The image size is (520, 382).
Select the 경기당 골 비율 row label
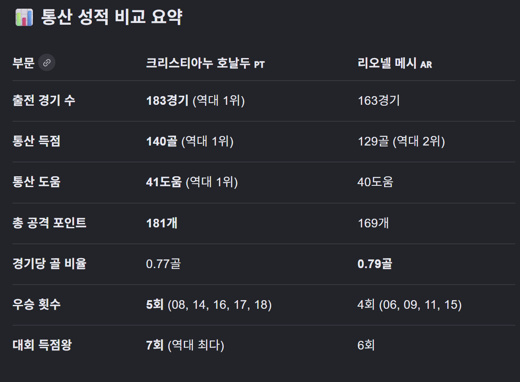pos(50,264)
